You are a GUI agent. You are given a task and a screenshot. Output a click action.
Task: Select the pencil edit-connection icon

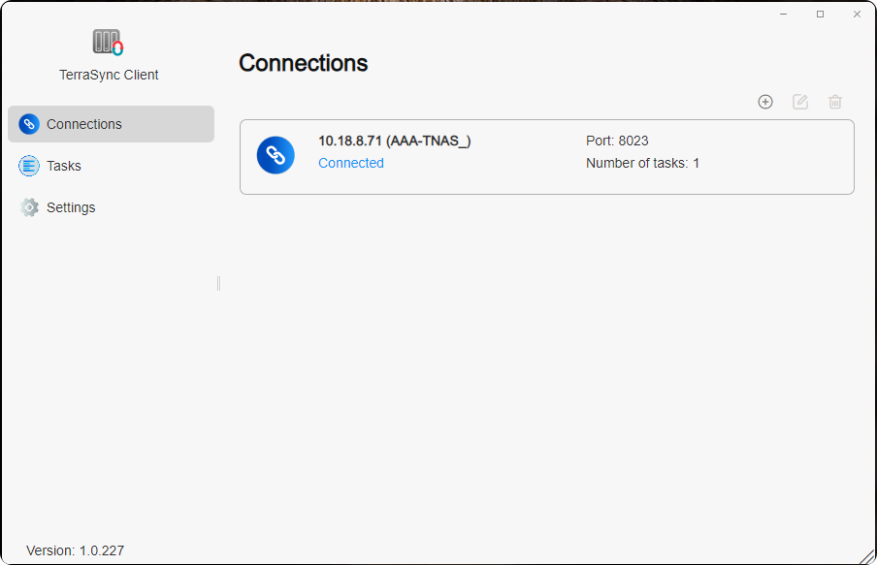click(x=800, y=101)
